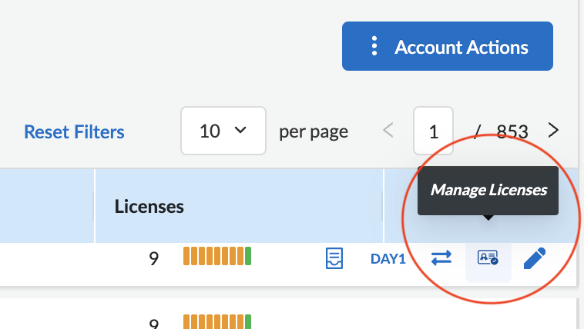Click the per page label
This screenshot has width=584, height=329.
(314, 131)
